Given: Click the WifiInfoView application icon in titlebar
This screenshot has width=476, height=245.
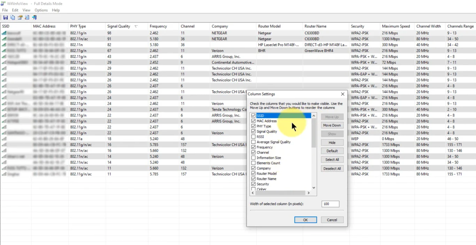Looking at the screenshot, I should point(3,3).
